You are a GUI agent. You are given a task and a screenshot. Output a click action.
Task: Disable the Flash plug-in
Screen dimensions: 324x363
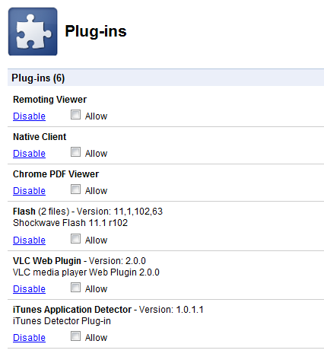[x=29, y=240]
